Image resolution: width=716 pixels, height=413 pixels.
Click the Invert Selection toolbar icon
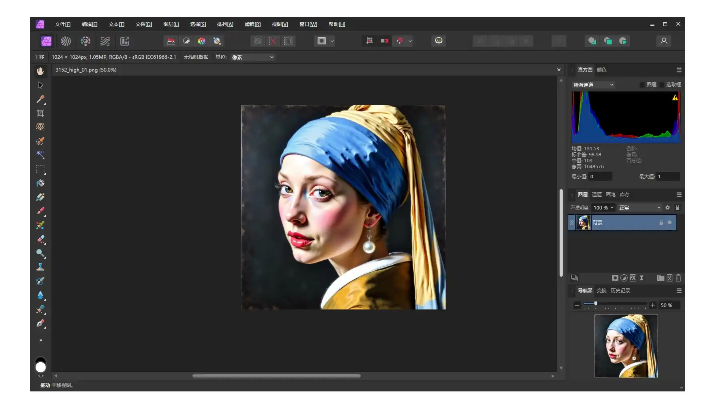[x=288, y=41]
